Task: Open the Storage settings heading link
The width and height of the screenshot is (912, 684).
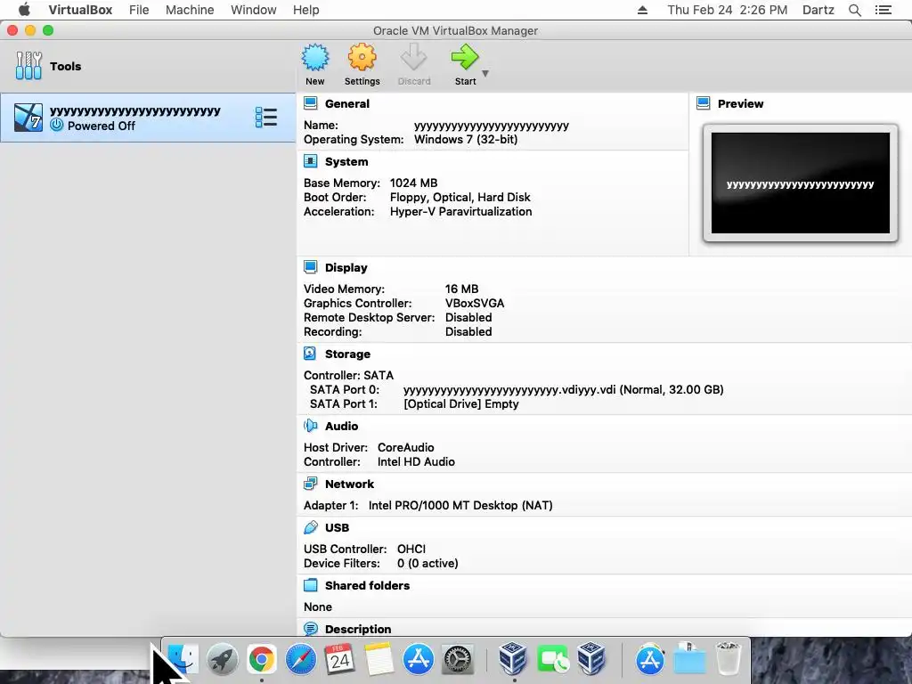Action: pyautogui.click(x=348, y=354)
